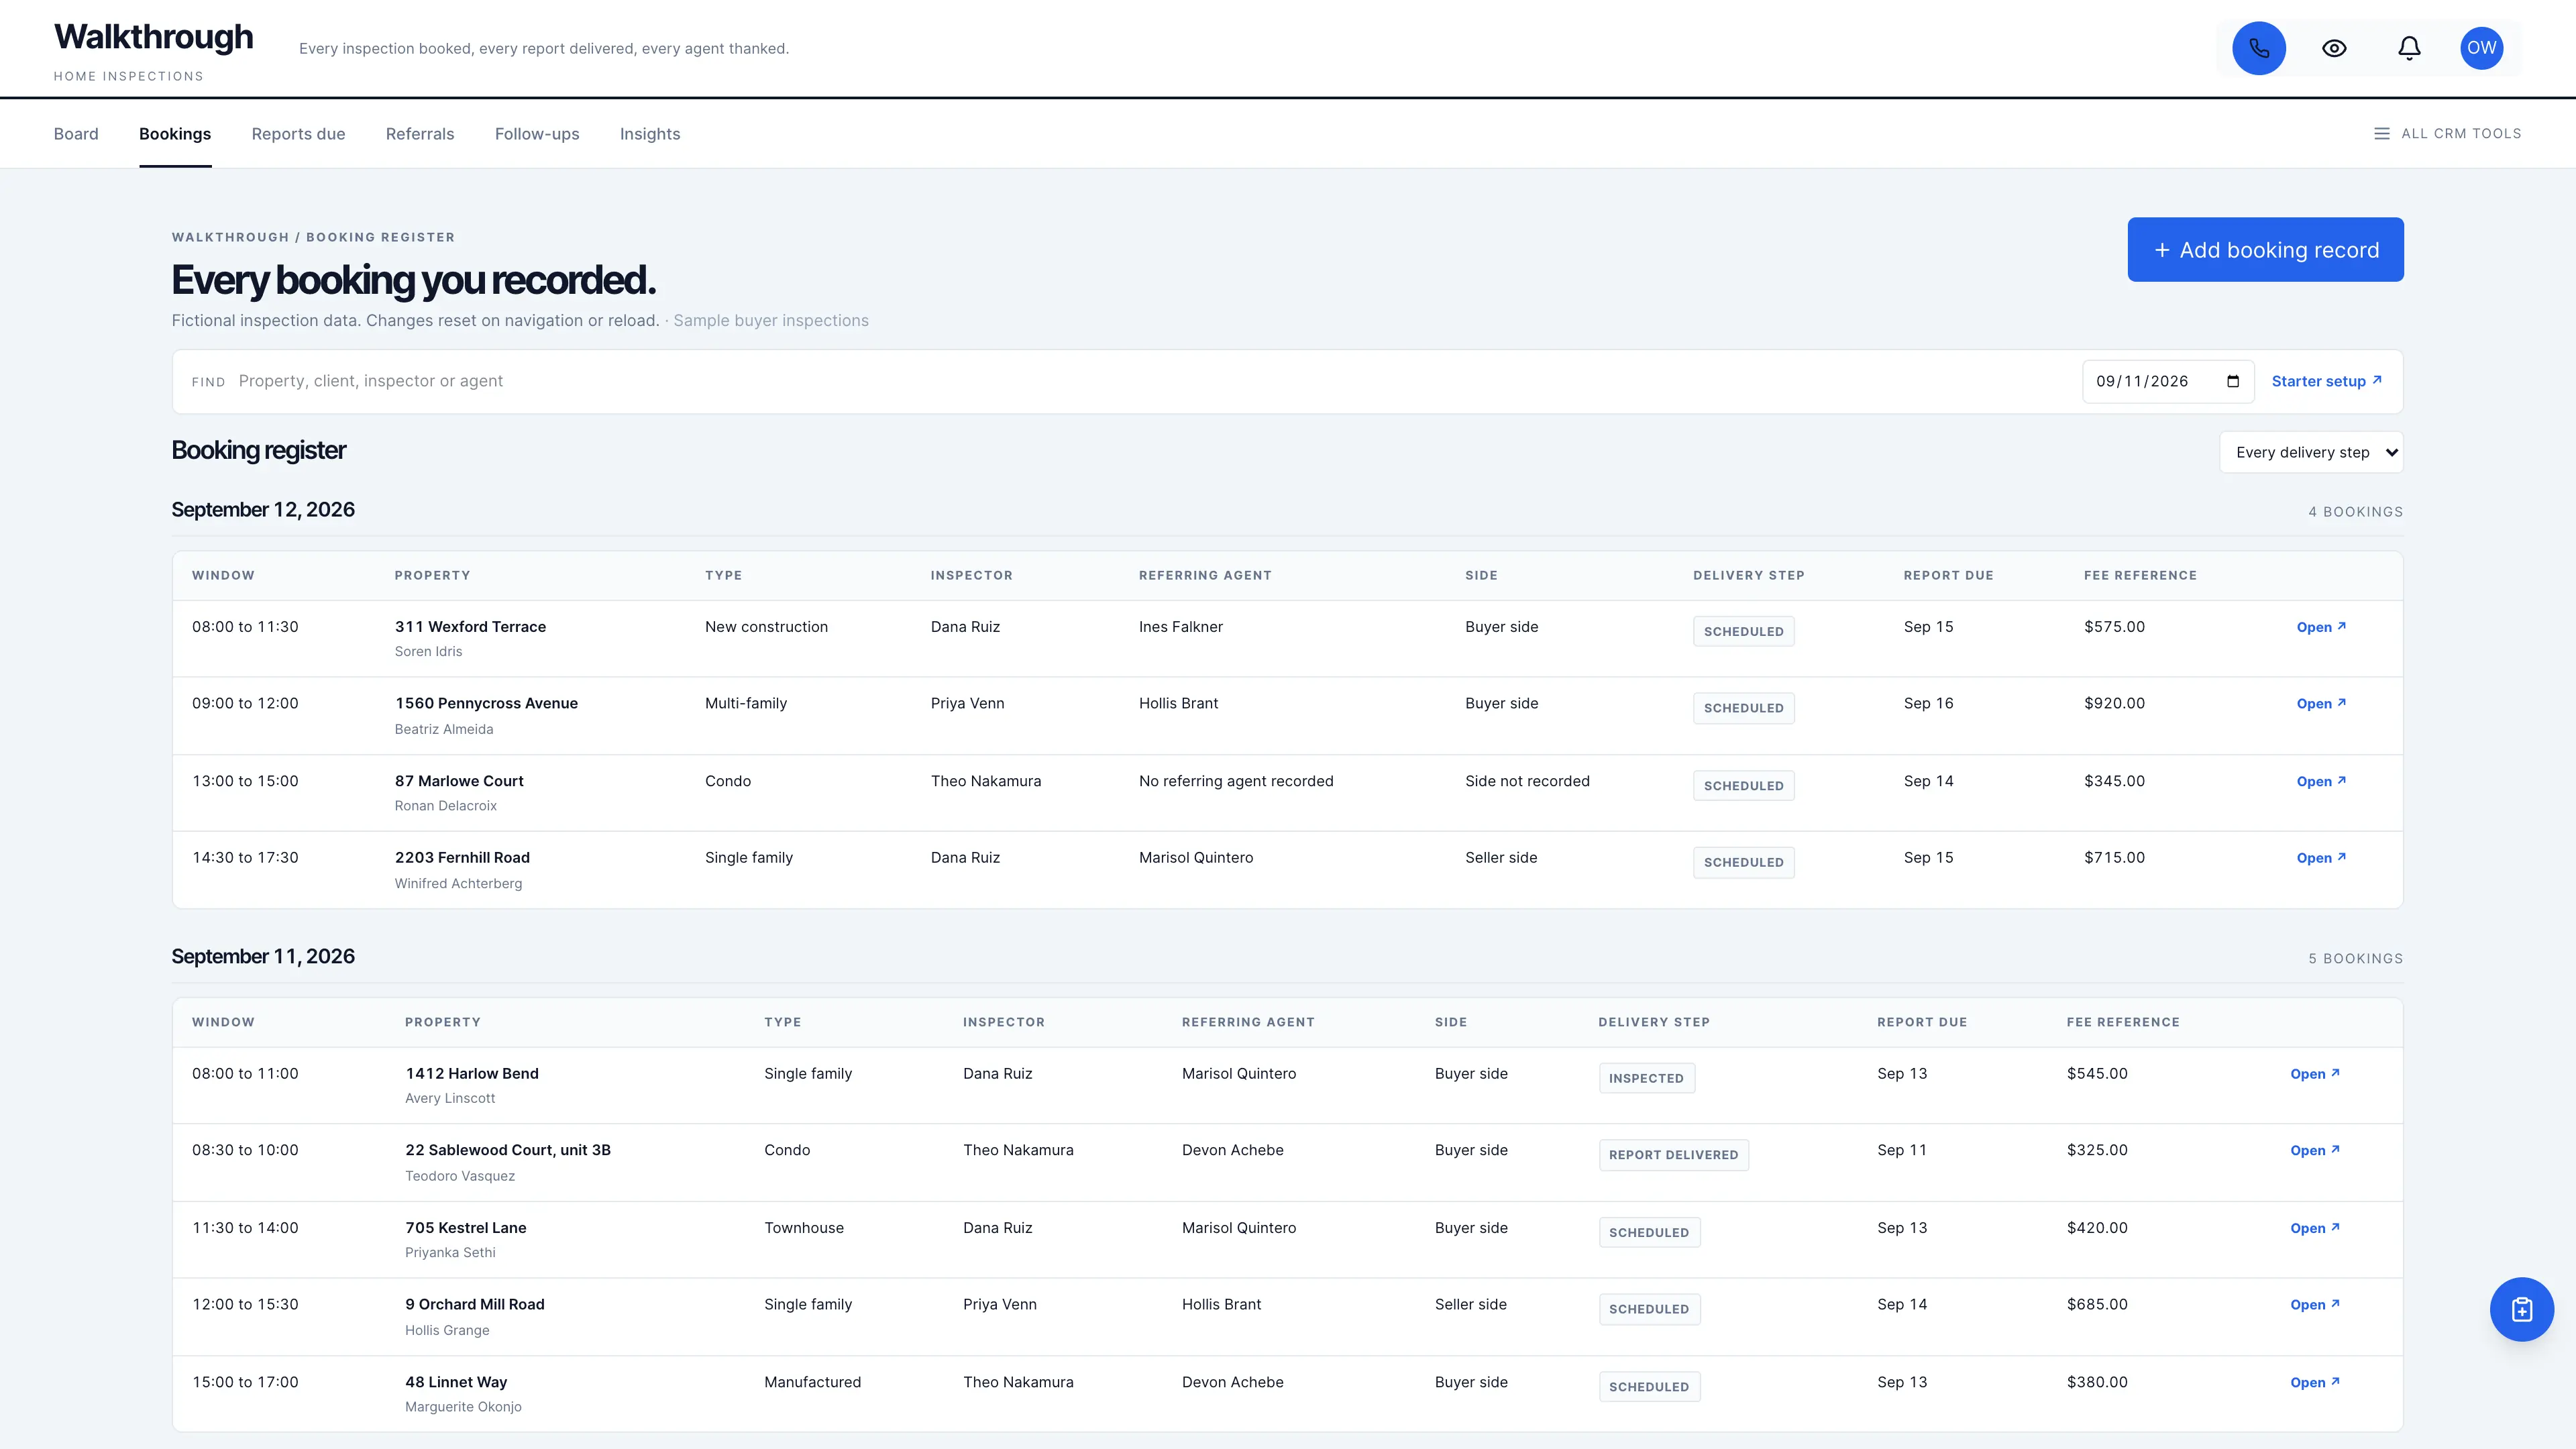
Task: Open the 48 Linnet Way booking
Action: coord(2314,1383)
